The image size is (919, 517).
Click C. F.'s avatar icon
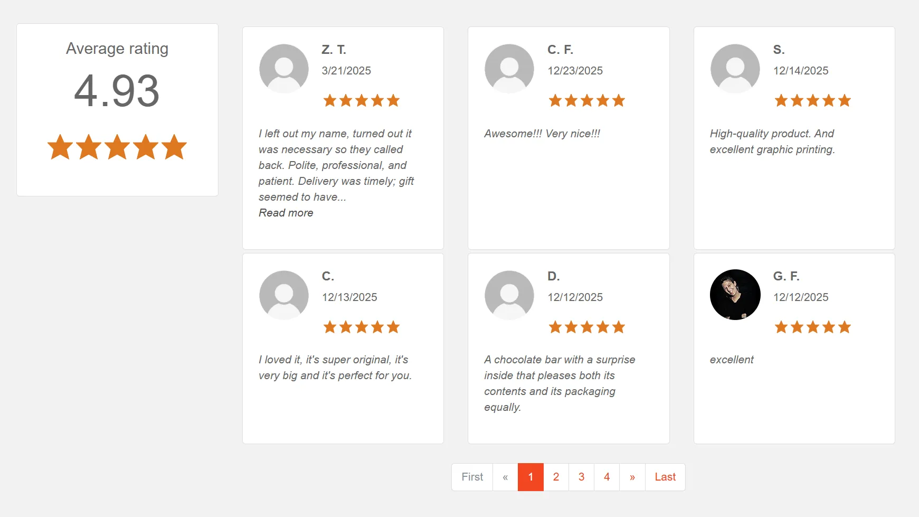(509, 68)
